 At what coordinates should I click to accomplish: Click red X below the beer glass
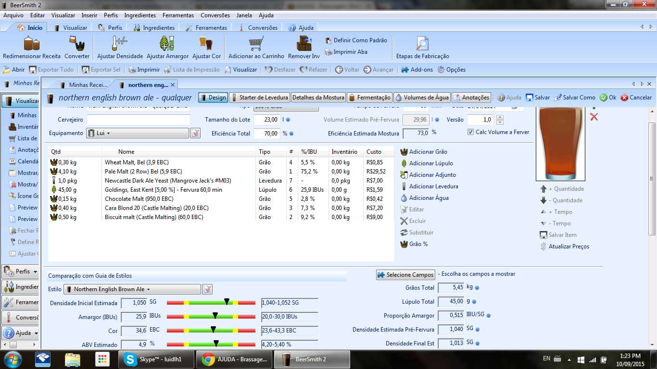(x=594, y=117)
